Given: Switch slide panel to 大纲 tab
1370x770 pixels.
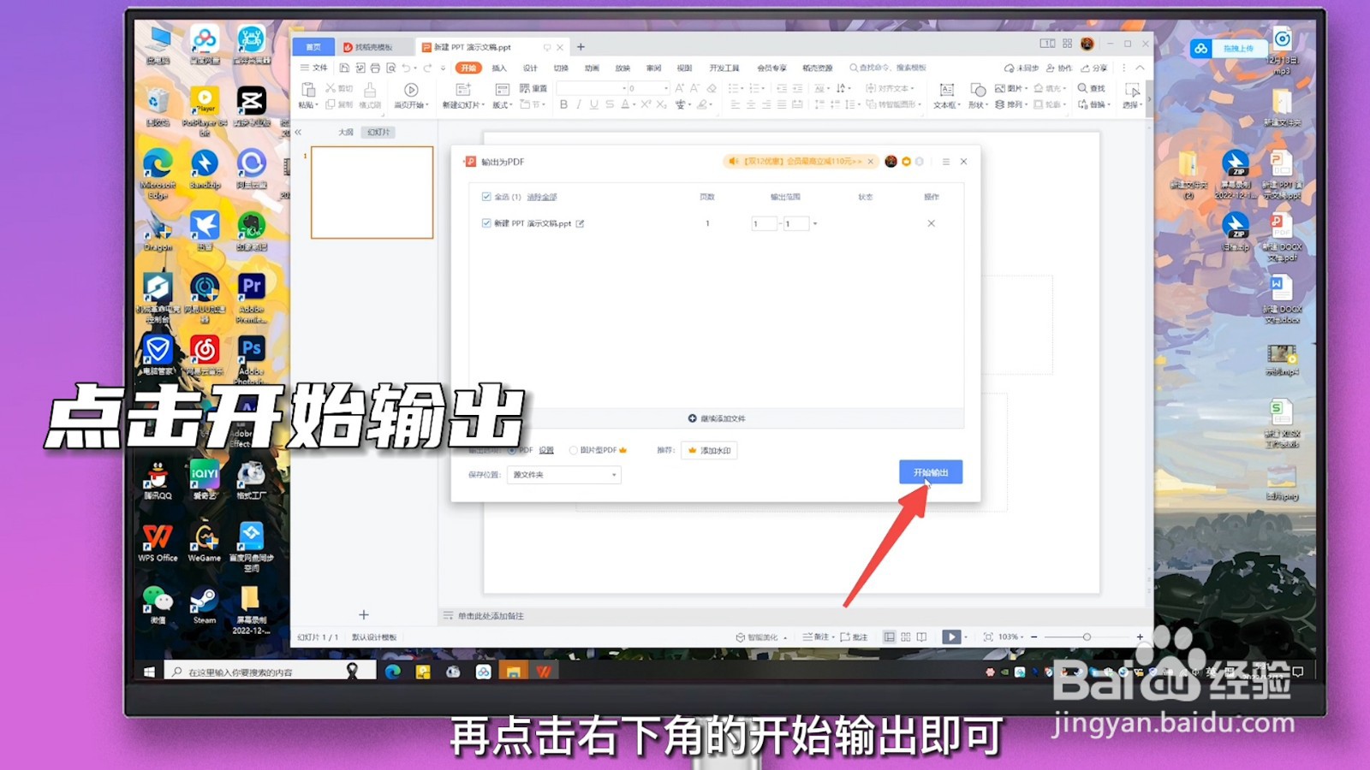Looking at the screenshot, I should (346, 132).
